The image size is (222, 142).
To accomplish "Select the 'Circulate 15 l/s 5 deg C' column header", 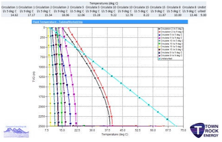I will pos(141,9).
